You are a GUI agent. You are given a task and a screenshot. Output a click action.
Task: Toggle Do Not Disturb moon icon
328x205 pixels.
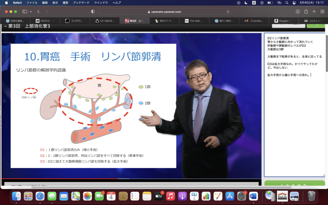click(x=246, y=3)
